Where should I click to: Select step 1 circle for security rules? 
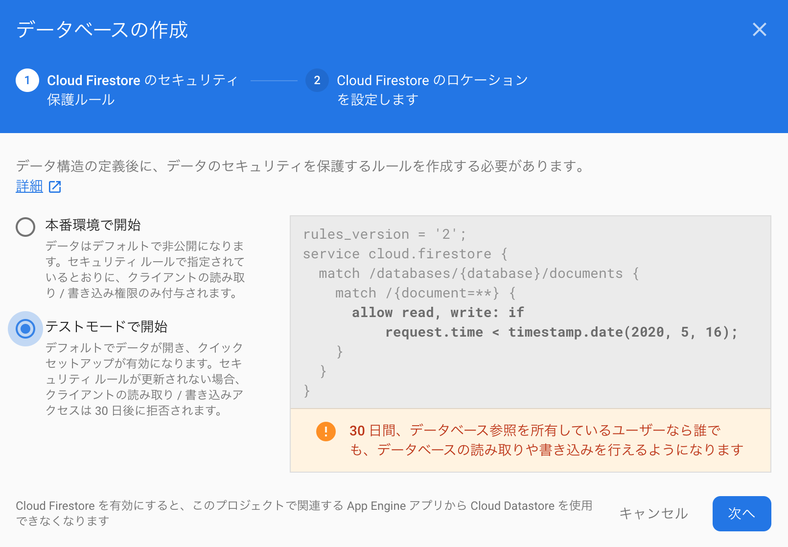pyautogui.click(x=27, y=80)
